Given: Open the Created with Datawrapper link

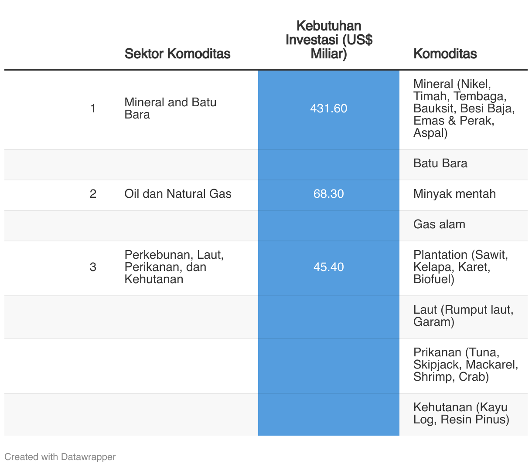Looking at the screenshot, I should (60, 457).
